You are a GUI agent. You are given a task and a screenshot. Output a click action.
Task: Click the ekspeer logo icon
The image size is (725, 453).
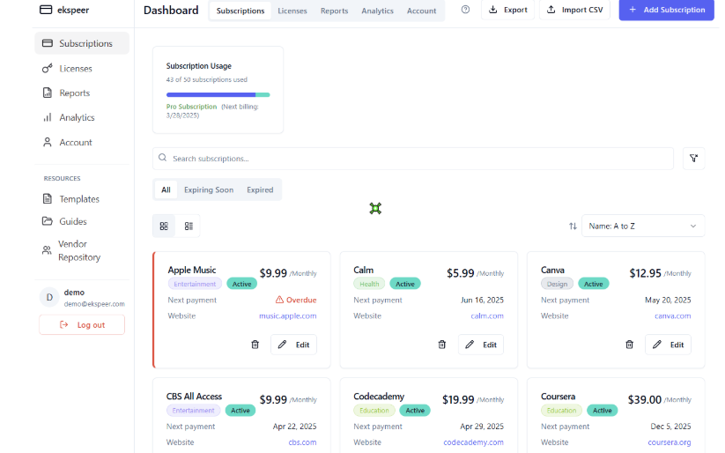(x=46, y=10)
